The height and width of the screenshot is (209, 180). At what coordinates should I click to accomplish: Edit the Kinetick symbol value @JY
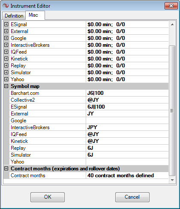point(127,141)
